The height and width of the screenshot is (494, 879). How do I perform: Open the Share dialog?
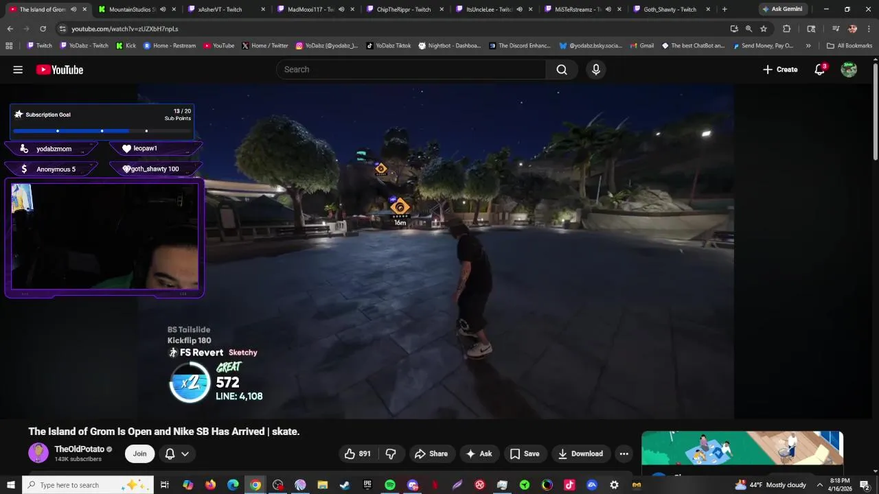(x=431, y=454)
